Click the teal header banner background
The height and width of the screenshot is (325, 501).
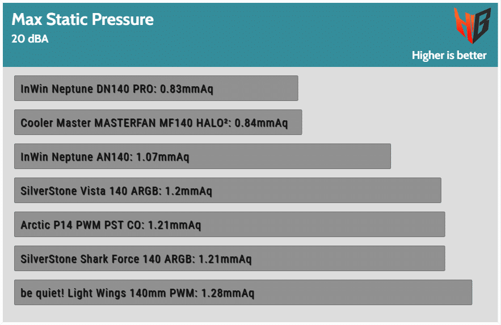click(x=284, y=34)
